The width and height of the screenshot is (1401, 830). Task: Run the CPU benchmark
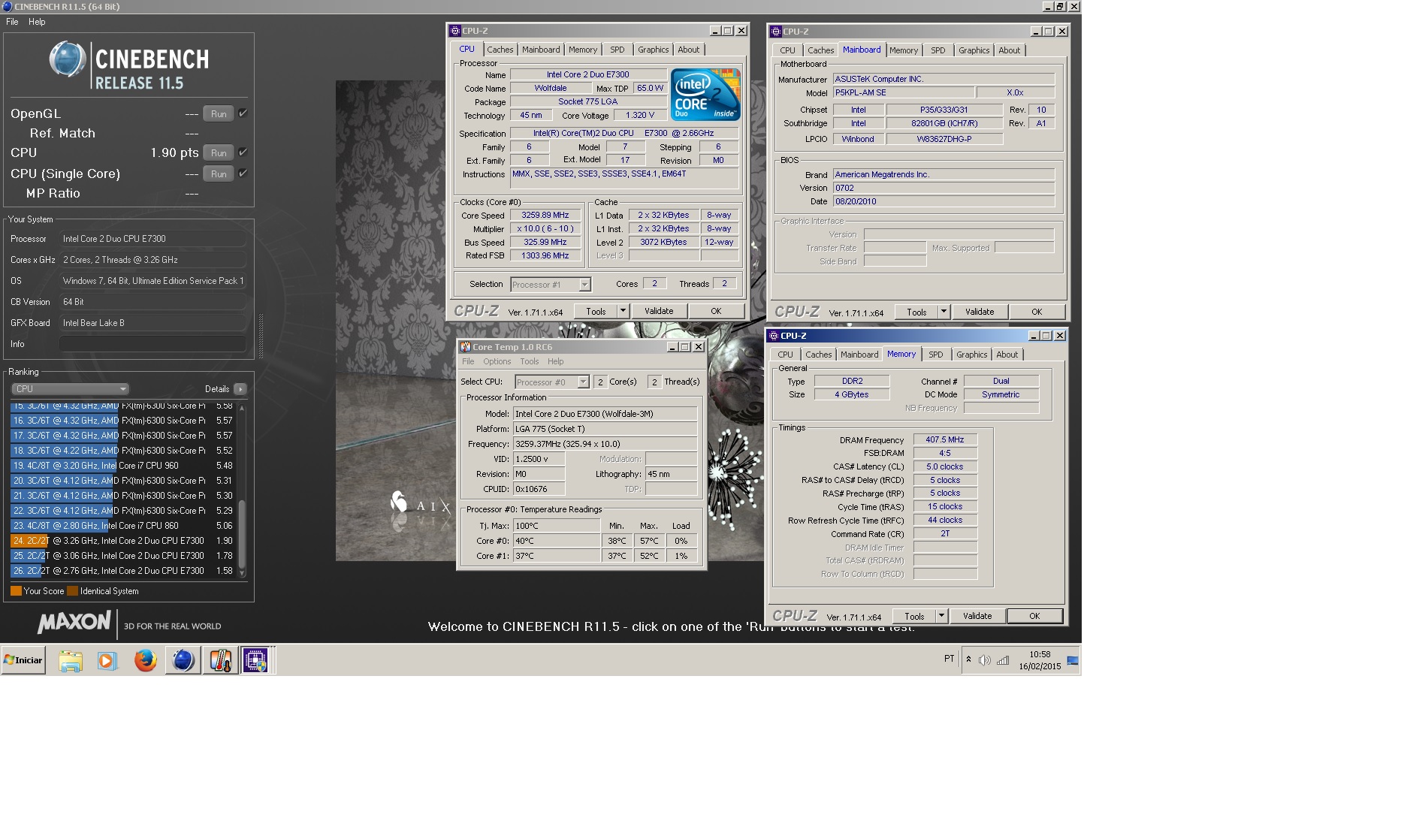(219, 153)
